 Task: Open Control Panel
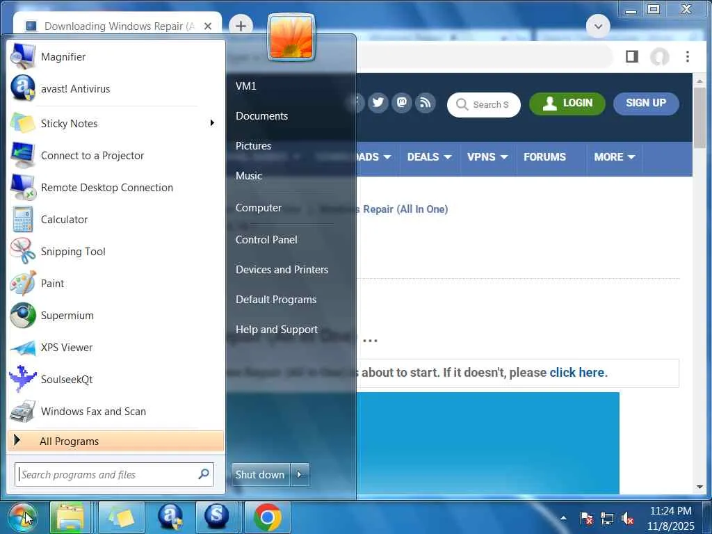point(266,240)
